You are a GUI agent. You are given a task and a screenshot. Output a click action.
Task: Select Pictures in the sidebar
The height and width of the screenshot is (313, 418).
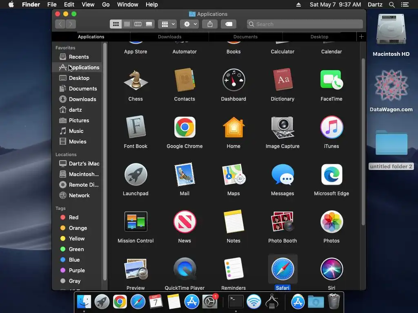pyautogui.click(x=77, y=120)
